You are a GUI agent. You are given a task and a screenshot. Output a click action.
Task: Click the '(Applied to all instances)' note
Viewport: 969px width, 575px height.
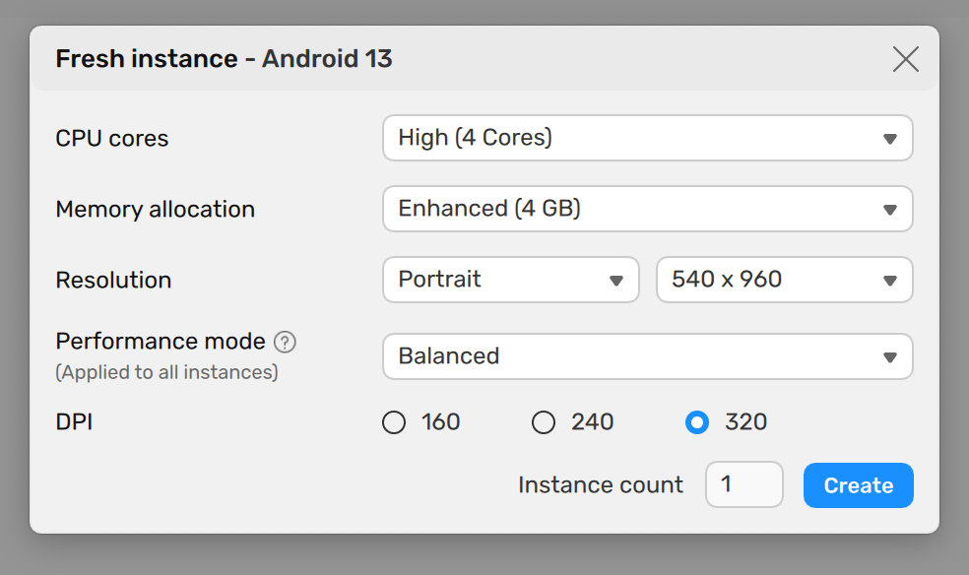(x=166, y=372)
